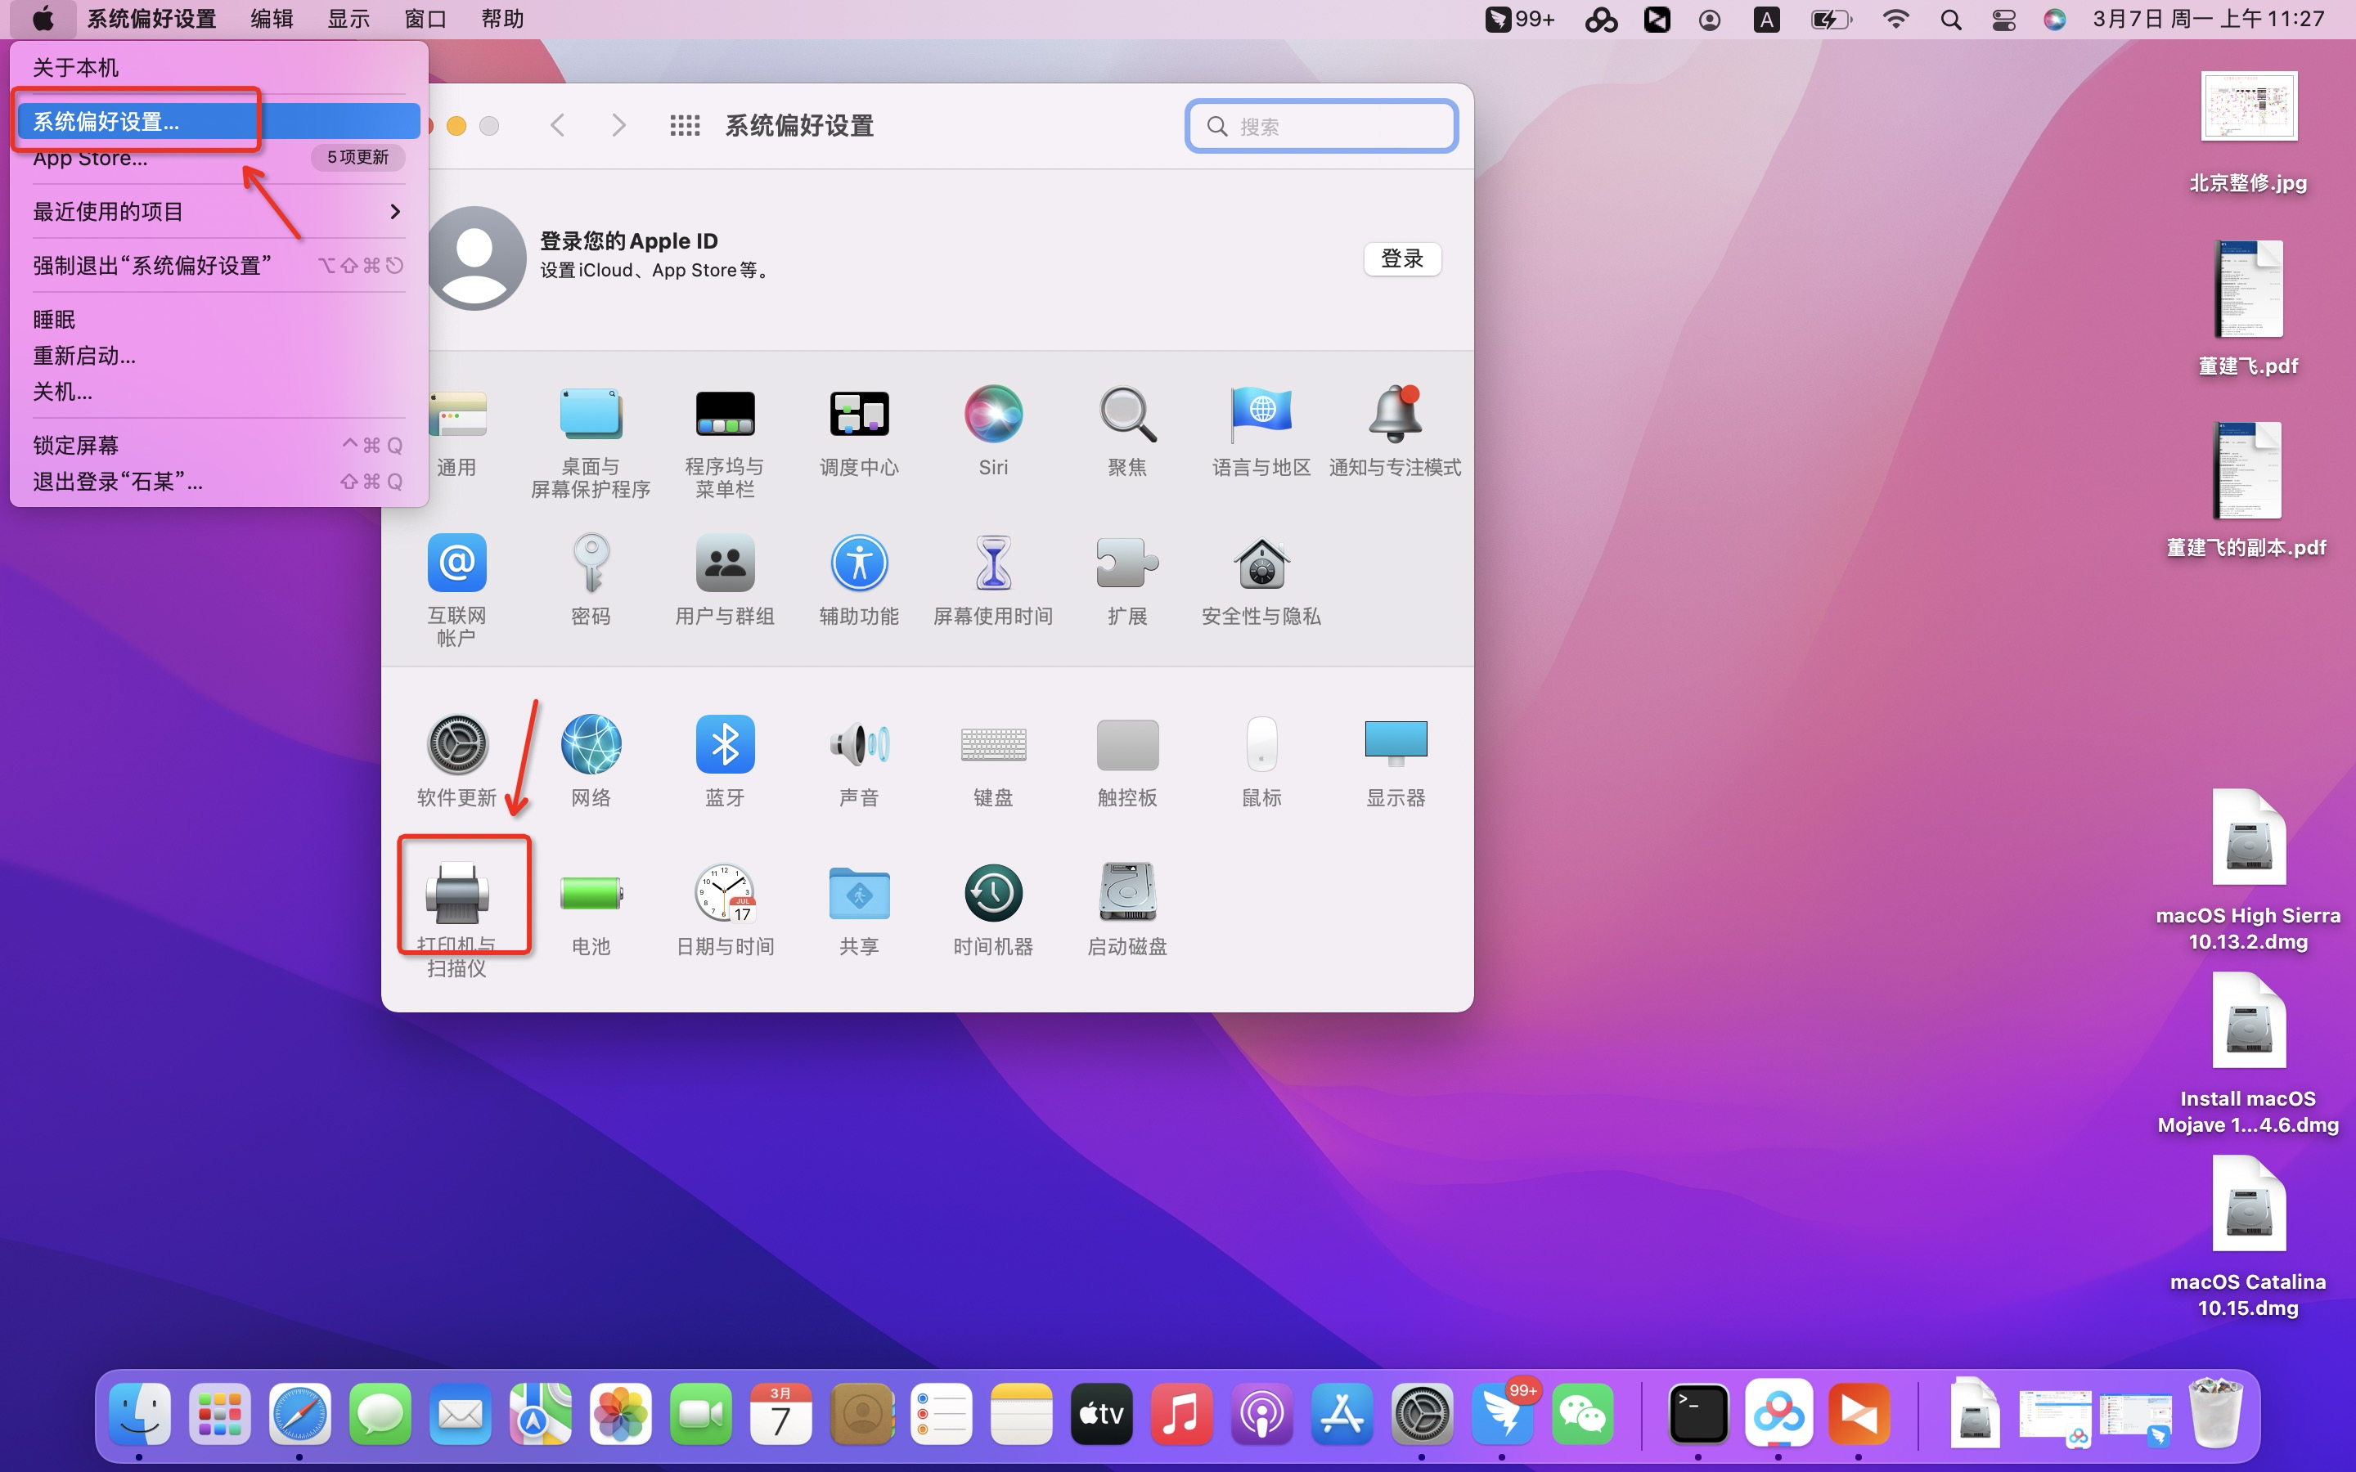Viewport: 2356px width, 1472px height.
Task: Select 关机… in Apple menu
Action: pyautogui.click(x=219, y=392)
